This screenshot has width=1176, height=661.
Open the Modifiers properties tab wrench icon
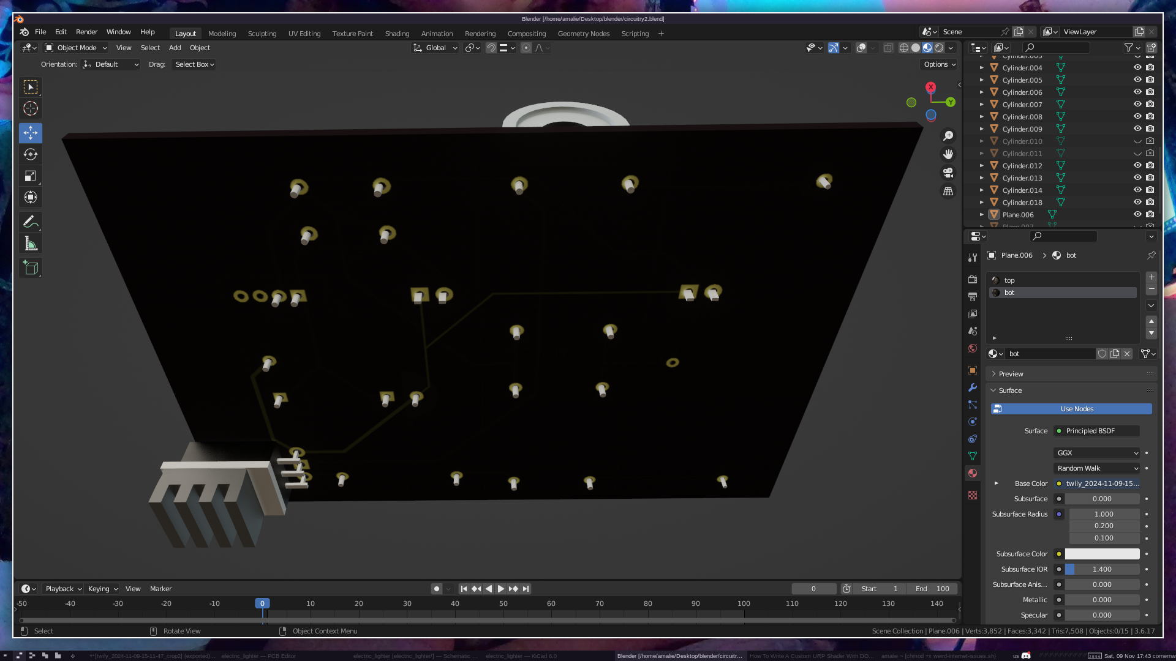click(973, 387)
